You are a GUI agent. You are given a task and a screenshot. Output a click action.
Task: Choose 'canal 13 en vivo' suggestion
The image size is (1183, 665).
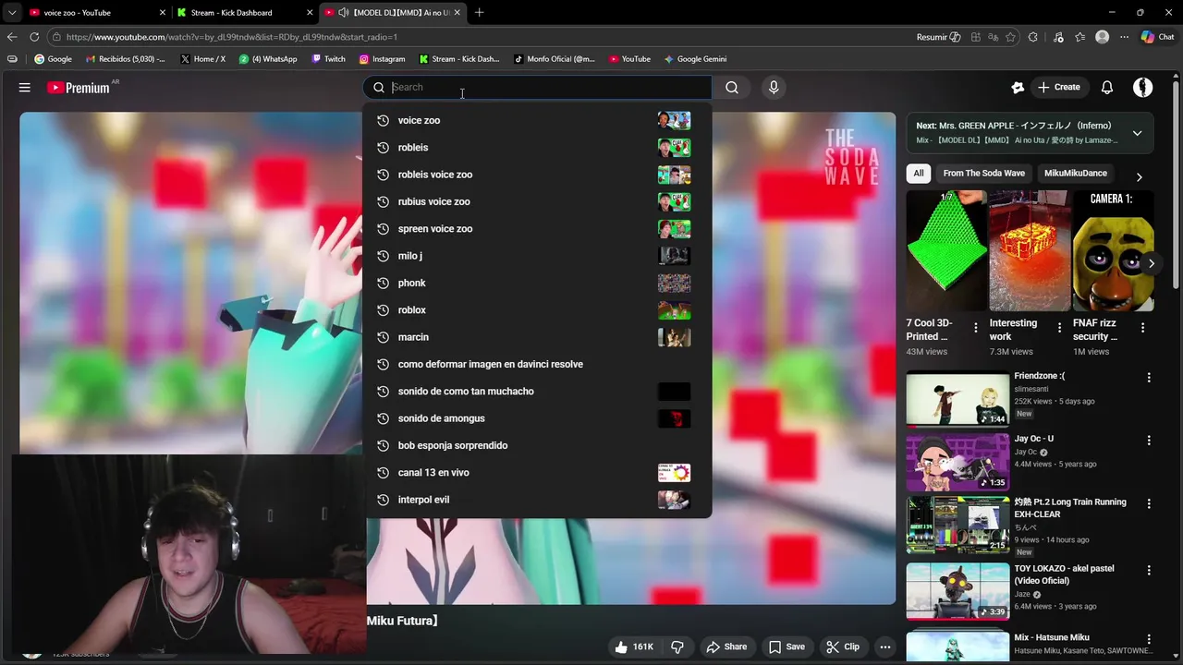point(537,473)
